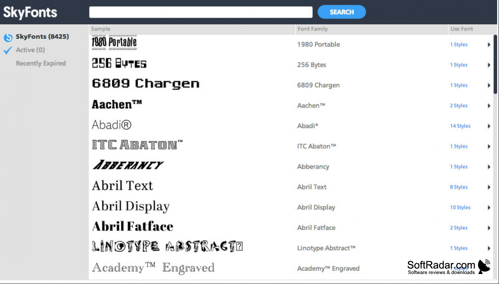
Task: Expand the ITC Abaton row arrow
Action: pos(489,147)
